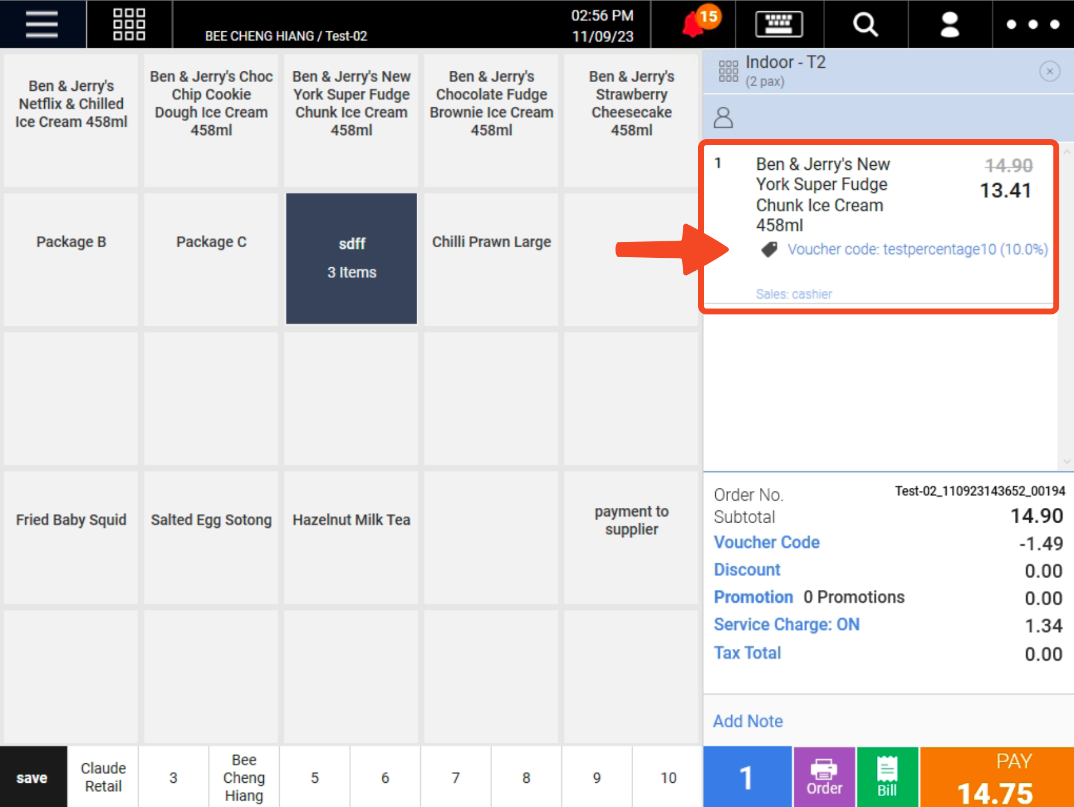Click the voucher tag icon on order item
Viewport: 1074px width, 807px height.
click(x=769, y=250)
